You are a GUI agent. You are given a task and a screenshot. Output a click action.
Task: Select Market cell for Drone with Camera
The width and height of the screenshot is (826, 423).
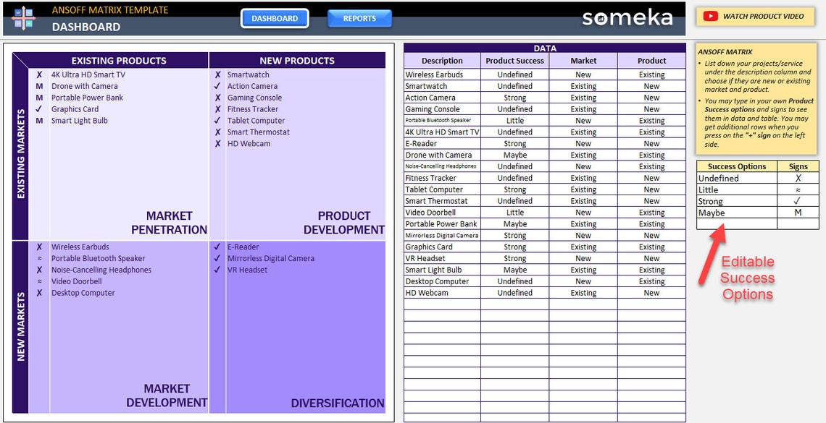point(583,155)
